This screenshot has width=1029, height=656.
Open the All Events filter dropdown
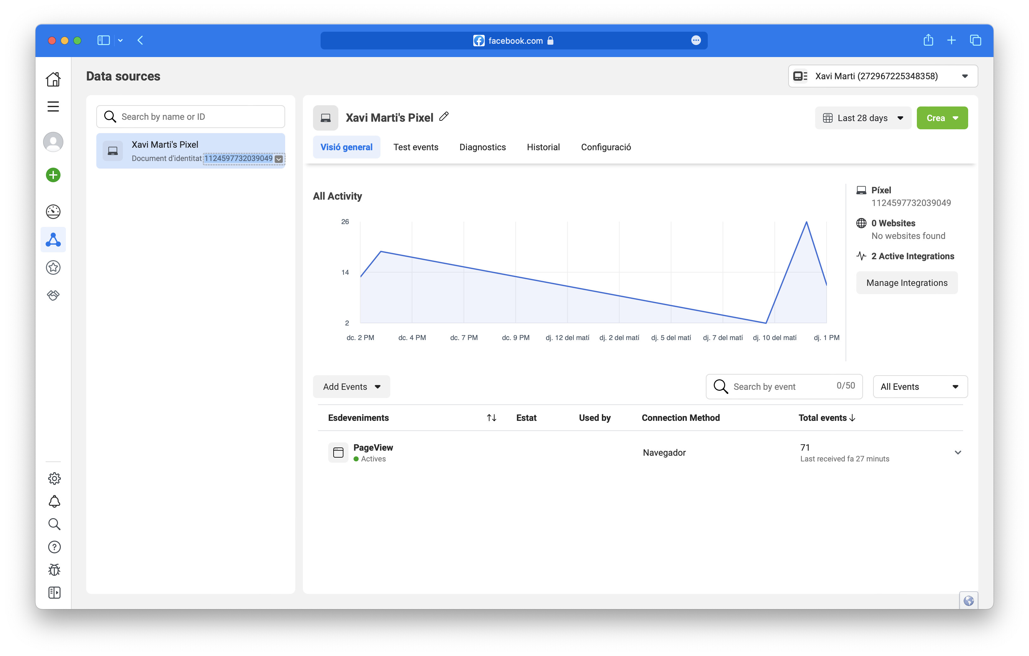click(920, 386)
